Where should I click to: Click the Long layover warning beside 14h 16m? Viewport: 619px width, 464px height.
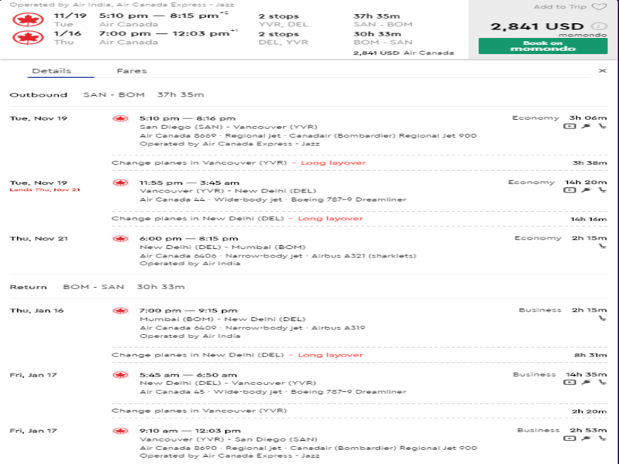click(330, 219)
